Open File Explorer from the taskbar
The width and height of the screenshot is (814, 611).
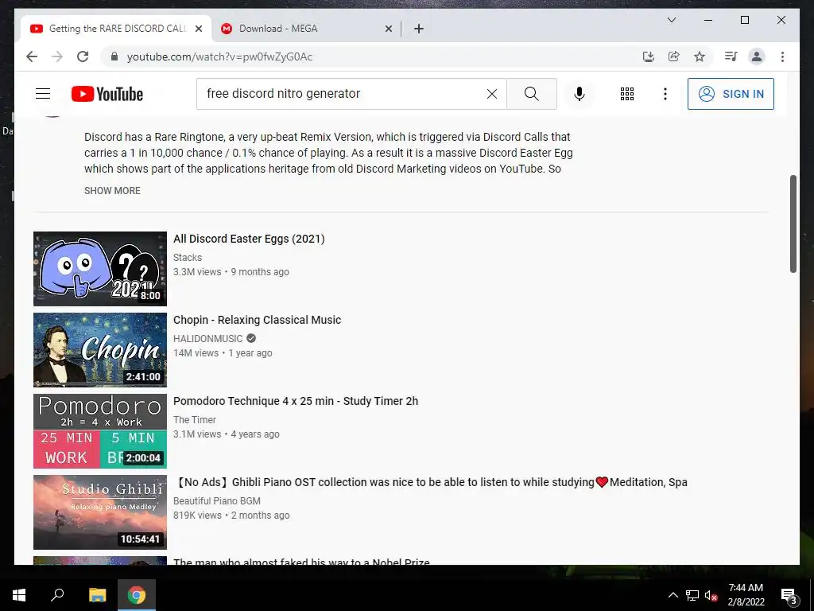[x=97, y=595]
